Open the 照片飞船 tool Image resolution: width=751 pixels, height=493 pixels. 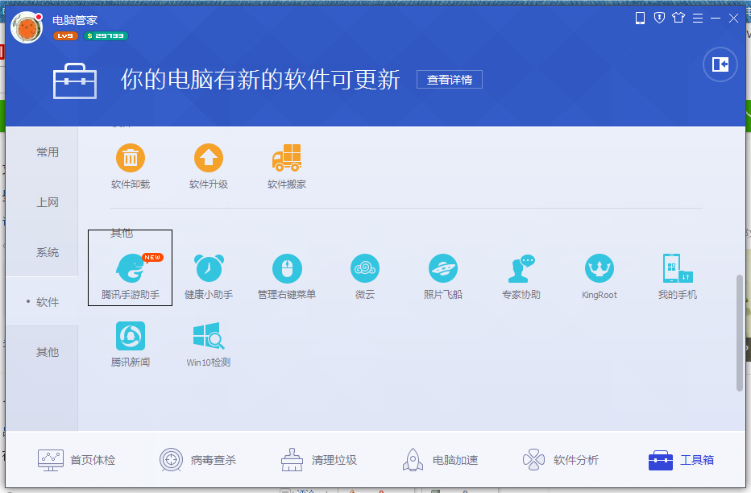442,276
